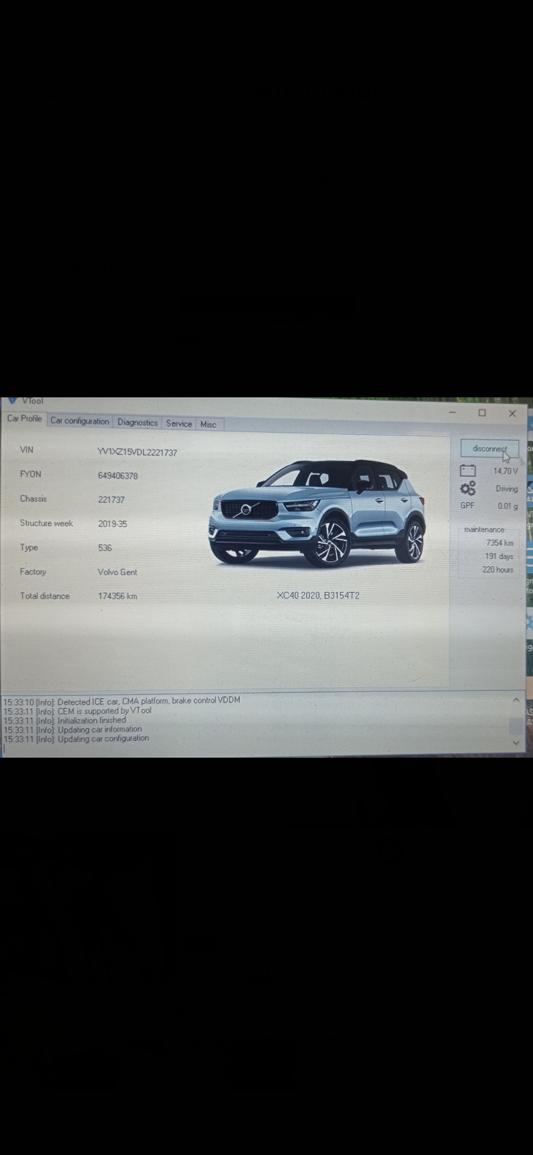The height and width of the screenshot is (1155, 533).
Task: Click the log panel scrollbar thumb
Action: pos(516,725)
